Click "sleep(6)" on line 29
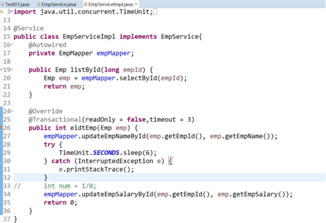This screenshot has width=326, height=223. pos(138,153)
